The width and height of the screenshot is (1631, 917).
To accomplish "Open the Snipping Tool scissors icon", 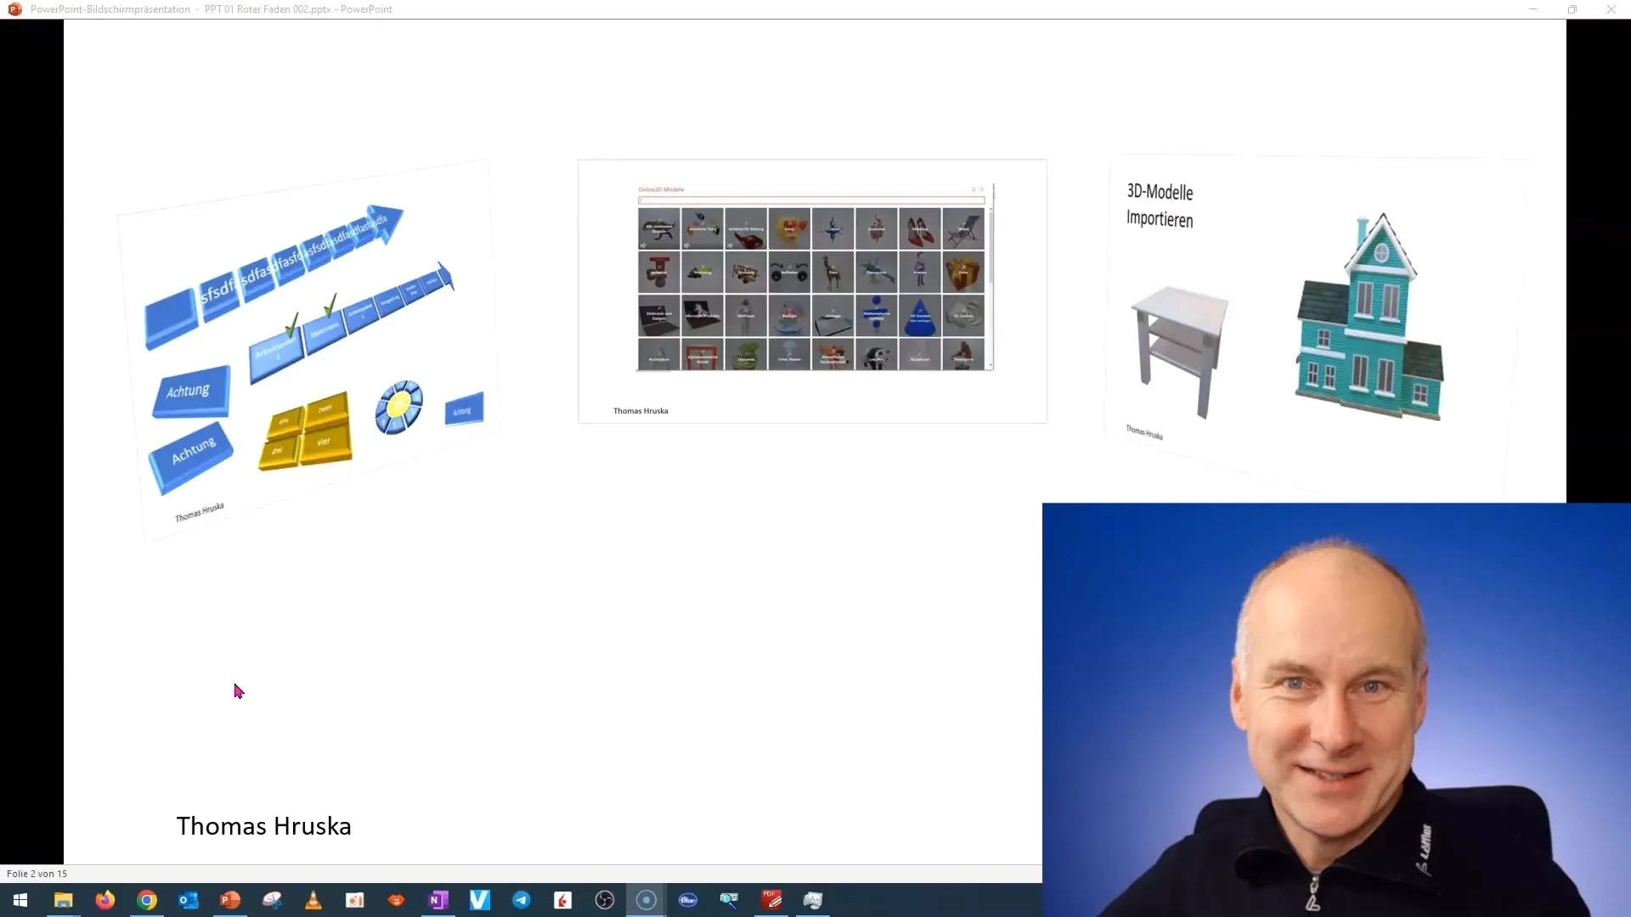I will pos(271,900).
